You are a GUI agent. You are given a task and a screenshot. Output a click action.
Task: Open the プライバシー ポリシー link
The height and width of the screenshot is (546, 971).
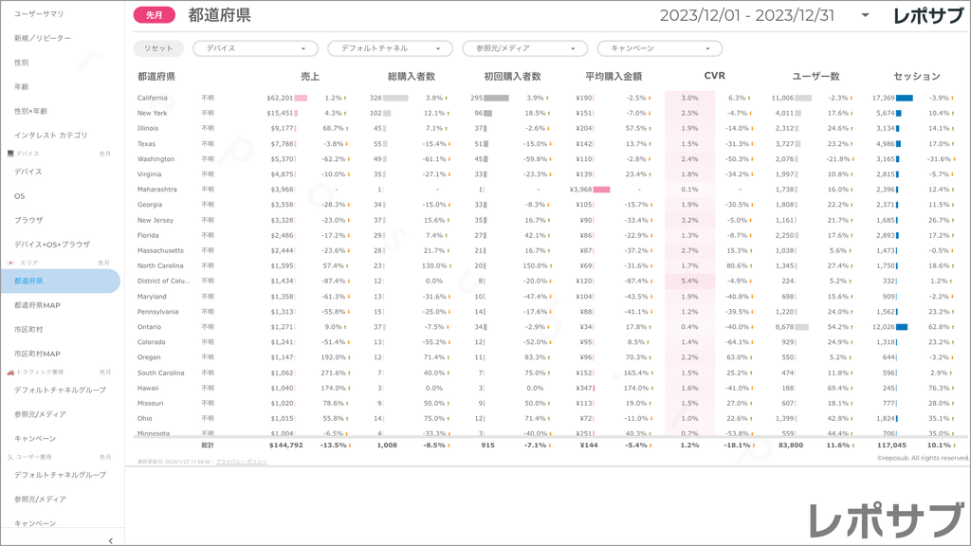click(x=241, y=462)
